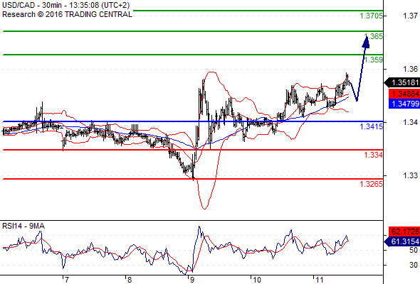Select date marker 11 on the time axis
The image size is (420, 284).
pyautogui.click(x=320, y=280)
